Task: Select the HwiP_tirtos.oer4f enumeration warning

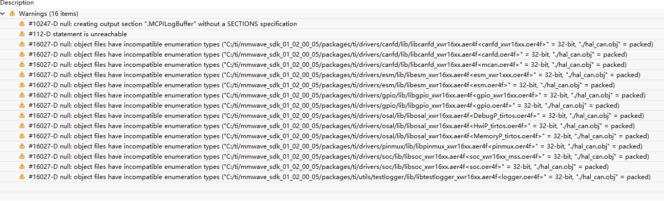Action: 332,126
